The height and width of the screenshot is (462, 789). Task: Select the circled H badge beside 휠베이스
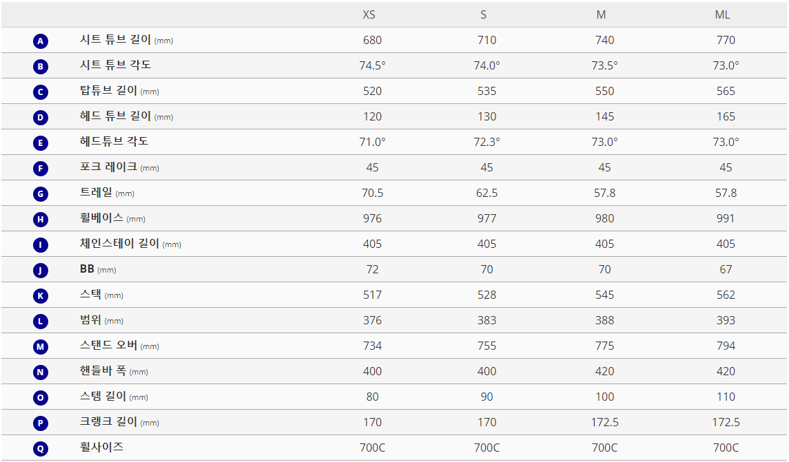tap(41, 220)
